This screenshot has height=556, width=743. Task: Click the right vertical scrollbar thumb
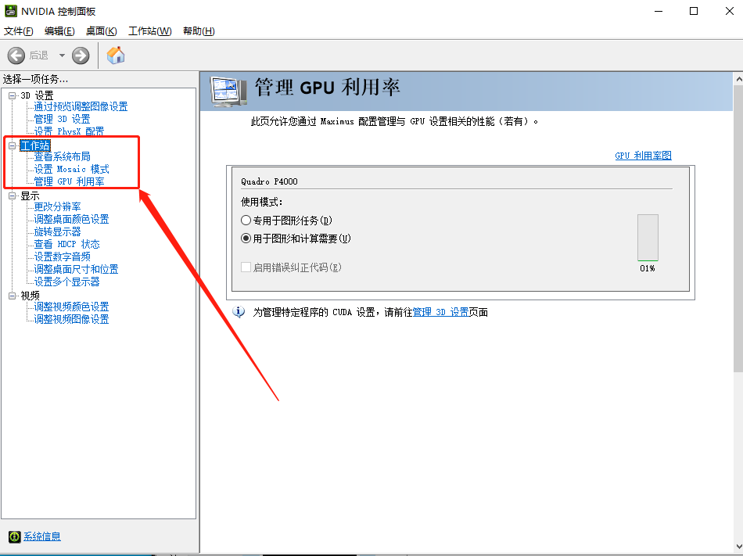pyautogui.click(x=738, y=228)
